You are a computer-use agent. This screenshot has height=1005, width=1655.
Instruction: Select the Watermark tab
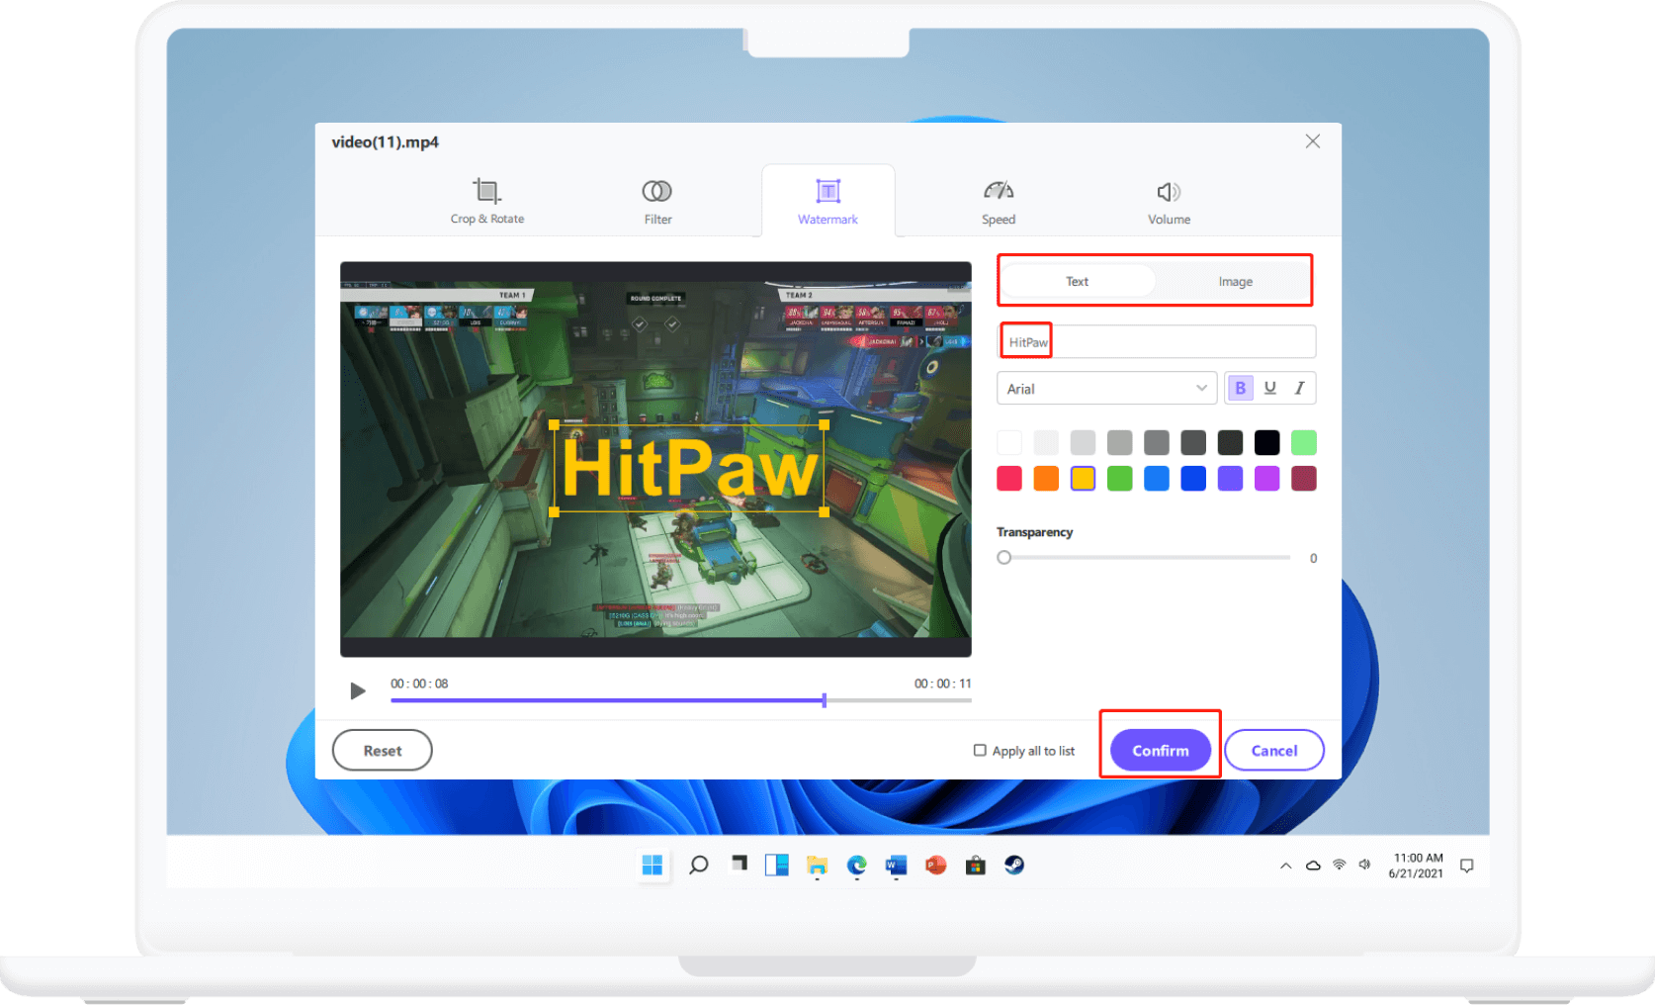point(827,202)
